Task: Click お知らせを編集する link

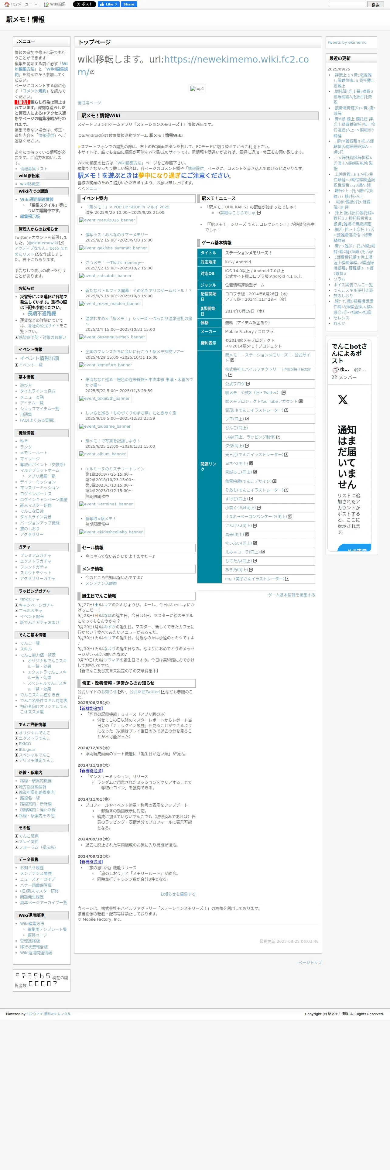Action: (x=177, y=894)
